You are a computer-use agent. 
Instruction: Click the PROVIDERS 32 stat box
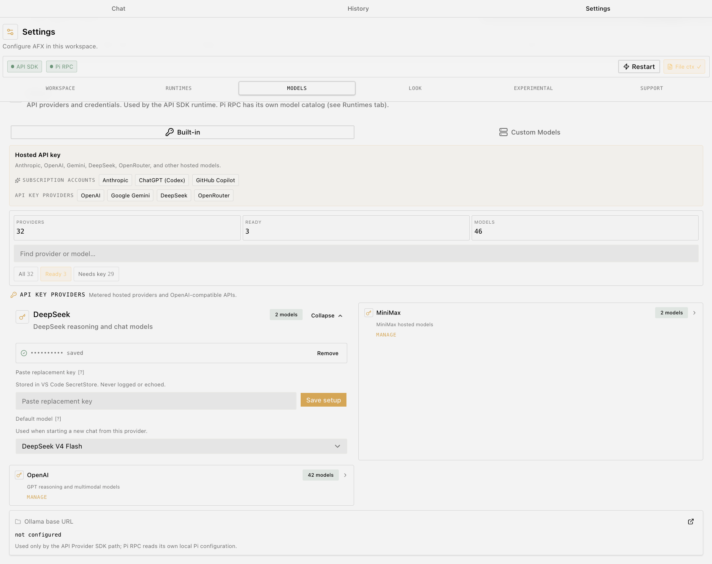[x=127, y=228]
